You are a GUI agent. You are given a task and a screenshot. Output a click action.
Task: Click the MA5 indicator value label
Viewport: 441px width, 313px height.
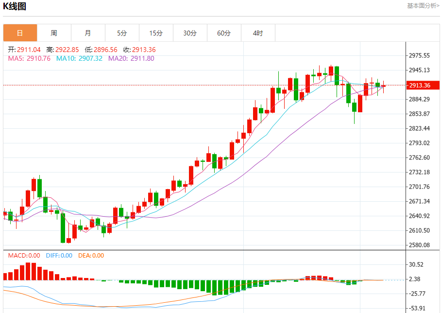(x=29, y=58)
